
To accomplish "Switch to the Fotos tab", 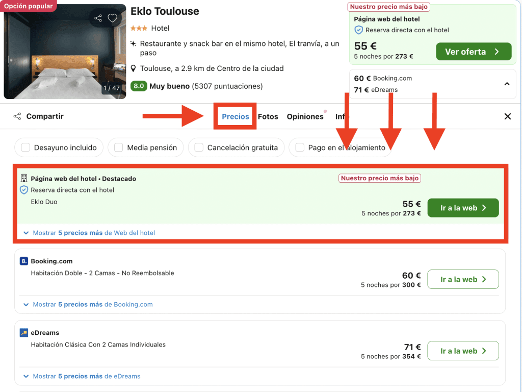I will [x=268, y=116].
